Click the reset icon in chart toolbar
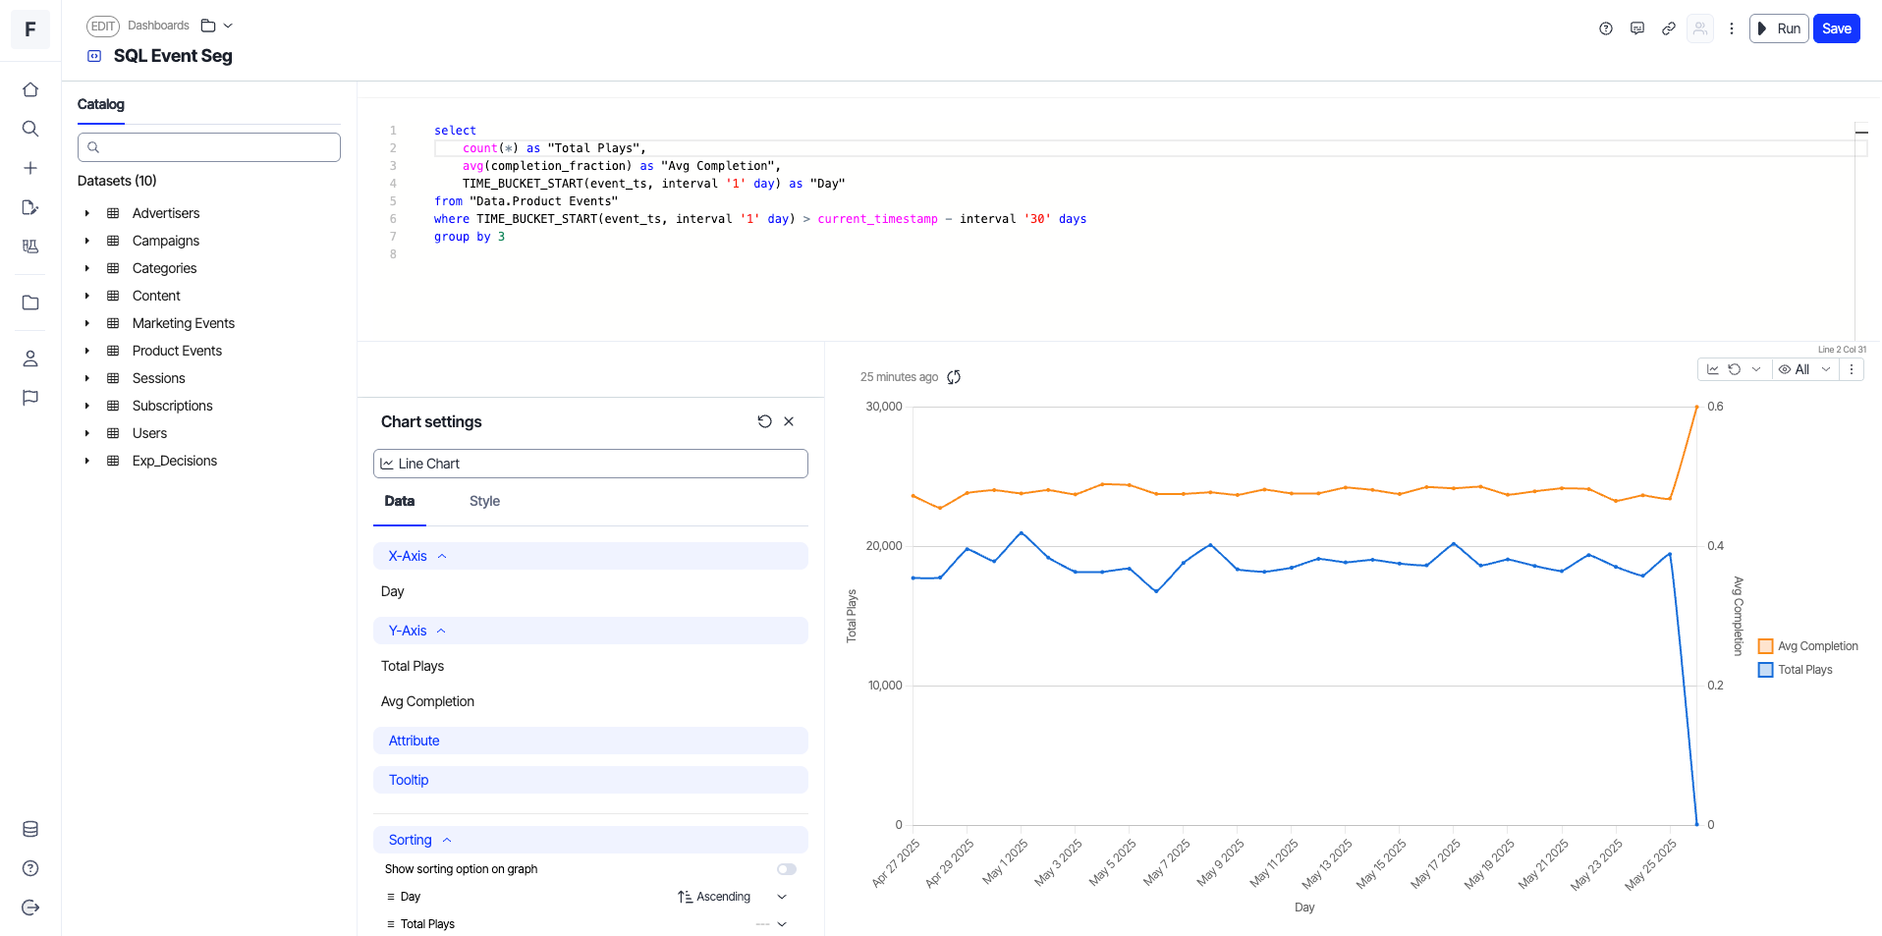The image size is (1882, 936). pos(1735,369)
